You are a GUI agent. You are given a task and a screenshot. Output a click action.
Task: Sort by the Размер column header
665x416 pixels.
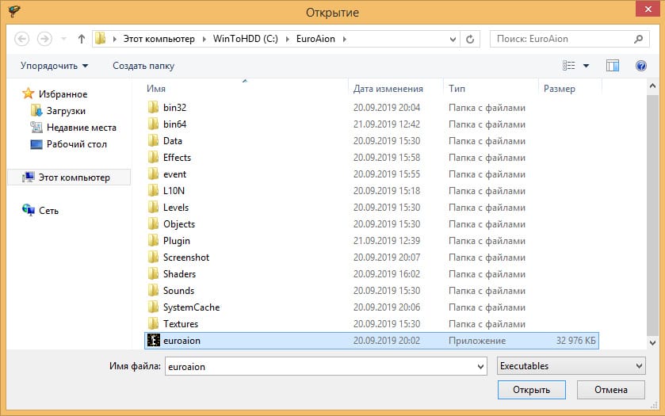559,89
